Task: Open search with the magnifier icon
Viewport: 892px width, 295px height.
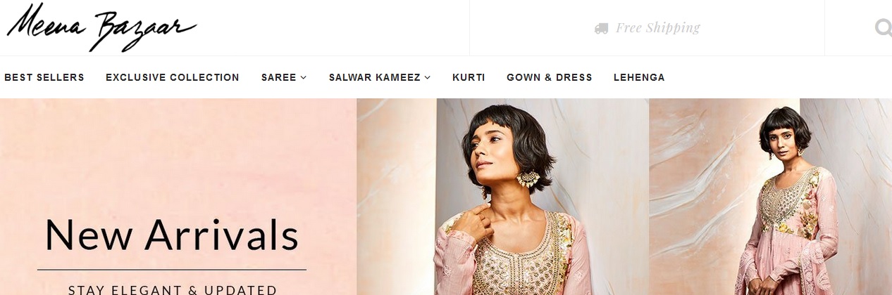Action: (x=883, y=27)
